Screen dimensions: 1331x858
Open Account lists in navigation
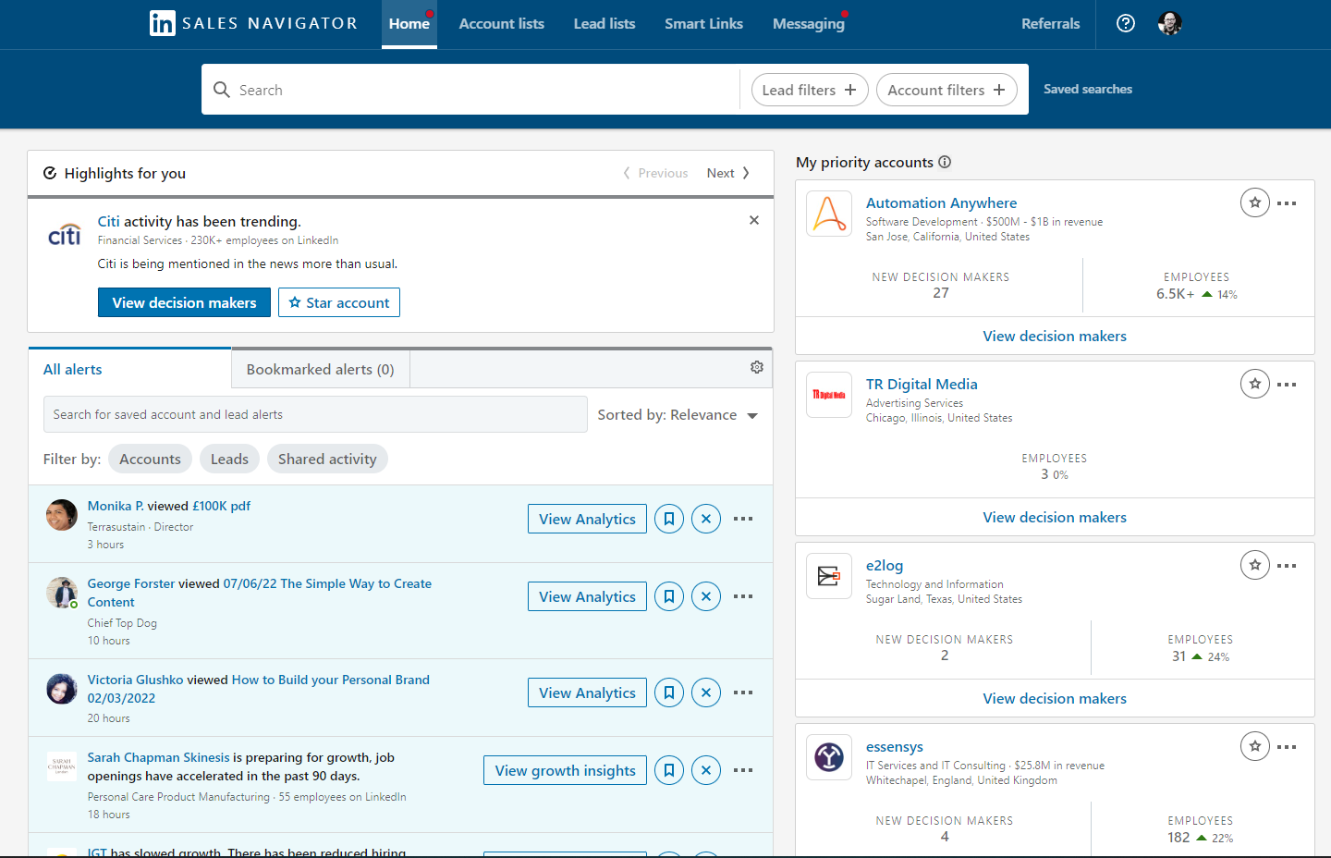[502, 24]
